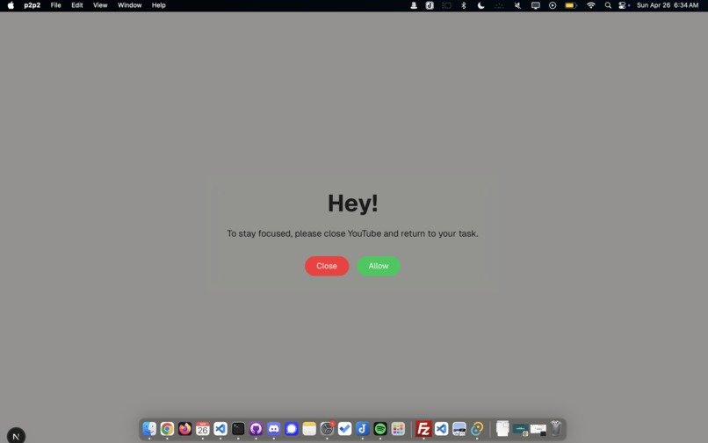This screenshot has height=443, width=708.
Task: Open VS Code icon beside FileZilla
Action: (441, 429)
